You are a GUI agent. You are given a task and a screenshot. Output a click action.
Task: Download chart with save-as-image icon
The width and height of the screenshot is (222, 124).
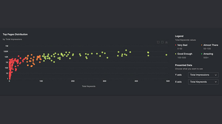click(x=166, y=42)
